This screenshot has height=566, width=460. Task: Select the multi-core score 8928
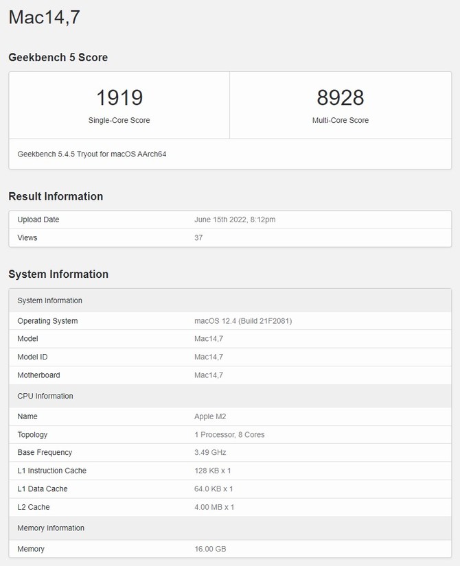click(341, 97)
